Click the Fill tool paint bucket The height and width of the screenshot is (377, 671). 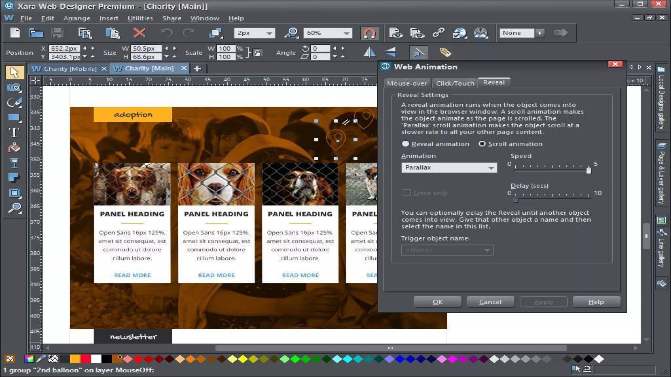click(14, 148)
